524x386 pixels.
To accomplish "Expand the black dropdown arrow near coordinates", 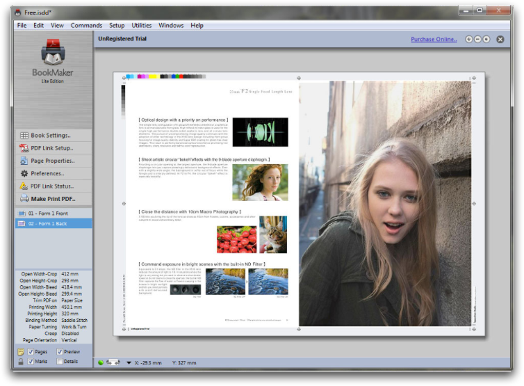I will click(x=129, y=363).
